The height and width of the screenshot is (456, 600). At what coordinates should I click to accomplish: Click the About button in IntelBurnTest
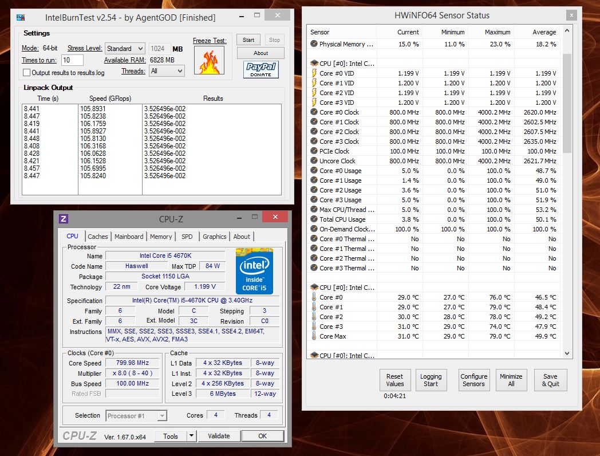260,53
